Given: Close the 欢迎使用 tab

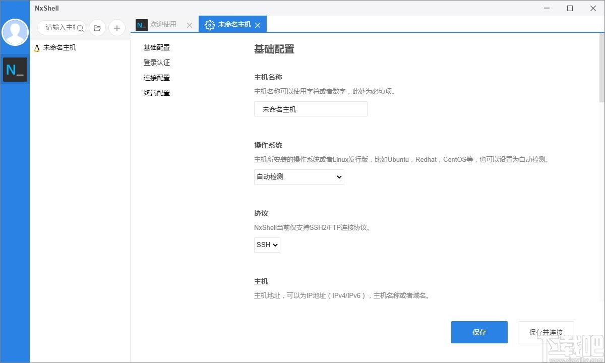Looking at the screenshot, I should pos(189,24).
